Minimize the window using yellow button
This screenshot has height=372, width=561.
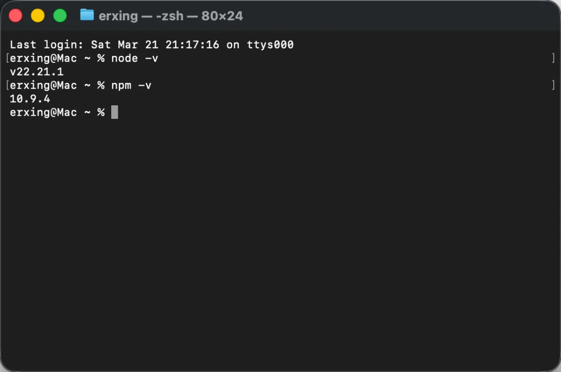click(38, 16)
